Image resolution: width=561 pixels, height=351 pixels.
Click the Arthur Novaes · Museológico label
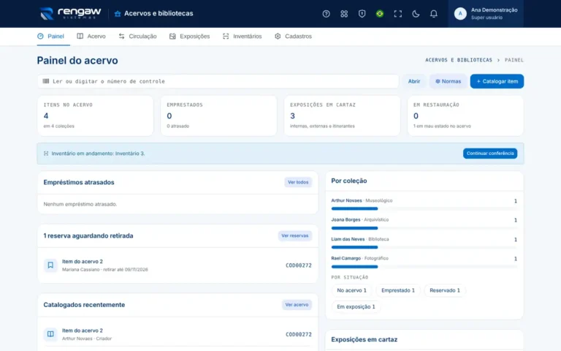362,200
